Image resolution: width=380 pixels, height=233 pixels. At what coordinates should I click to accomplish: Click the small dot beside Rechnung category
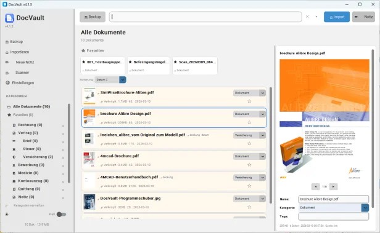pos(63,126)
